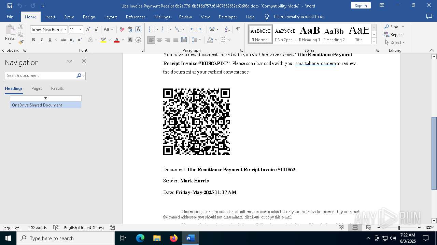Click the zoom slider handle
Viewport: 437px width, 245px height.
399,228
